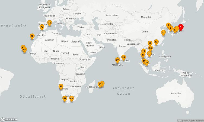The image size is (204, 122).
Task: Open marker 68 near Morocco
Action: coord(32,36)
